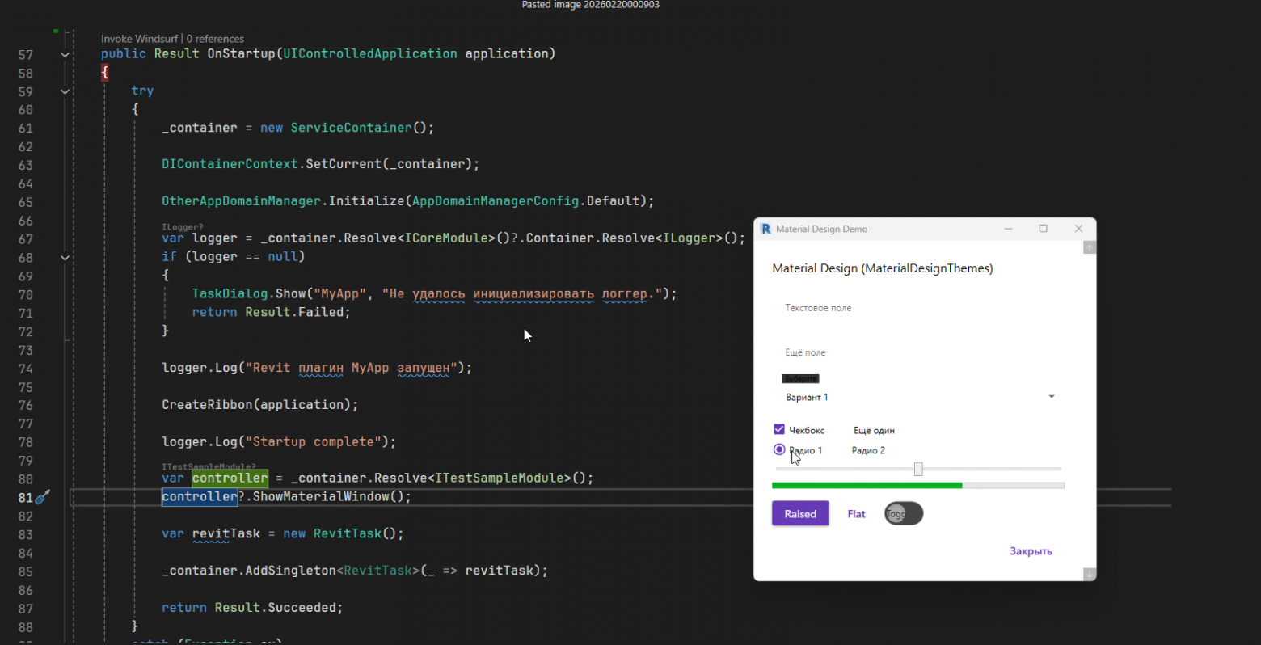Click OtherAppDomainManager on line 65
Viewport: 1261px width, 645px height.
241,201
